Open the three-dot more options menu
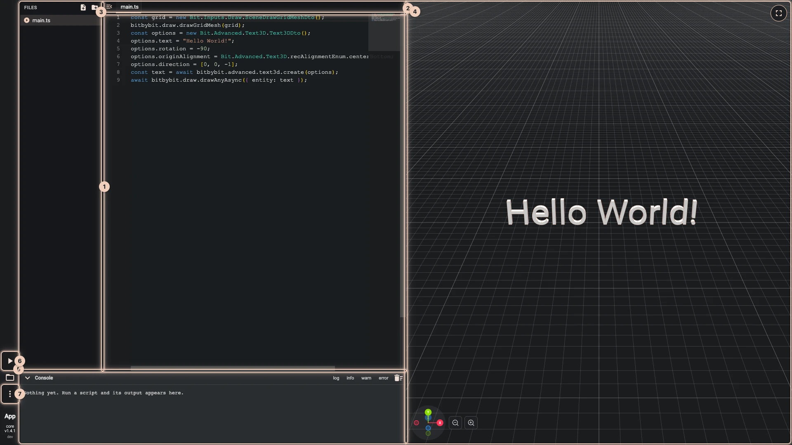The height and width of the screenshot is (445, 792). 10,394
